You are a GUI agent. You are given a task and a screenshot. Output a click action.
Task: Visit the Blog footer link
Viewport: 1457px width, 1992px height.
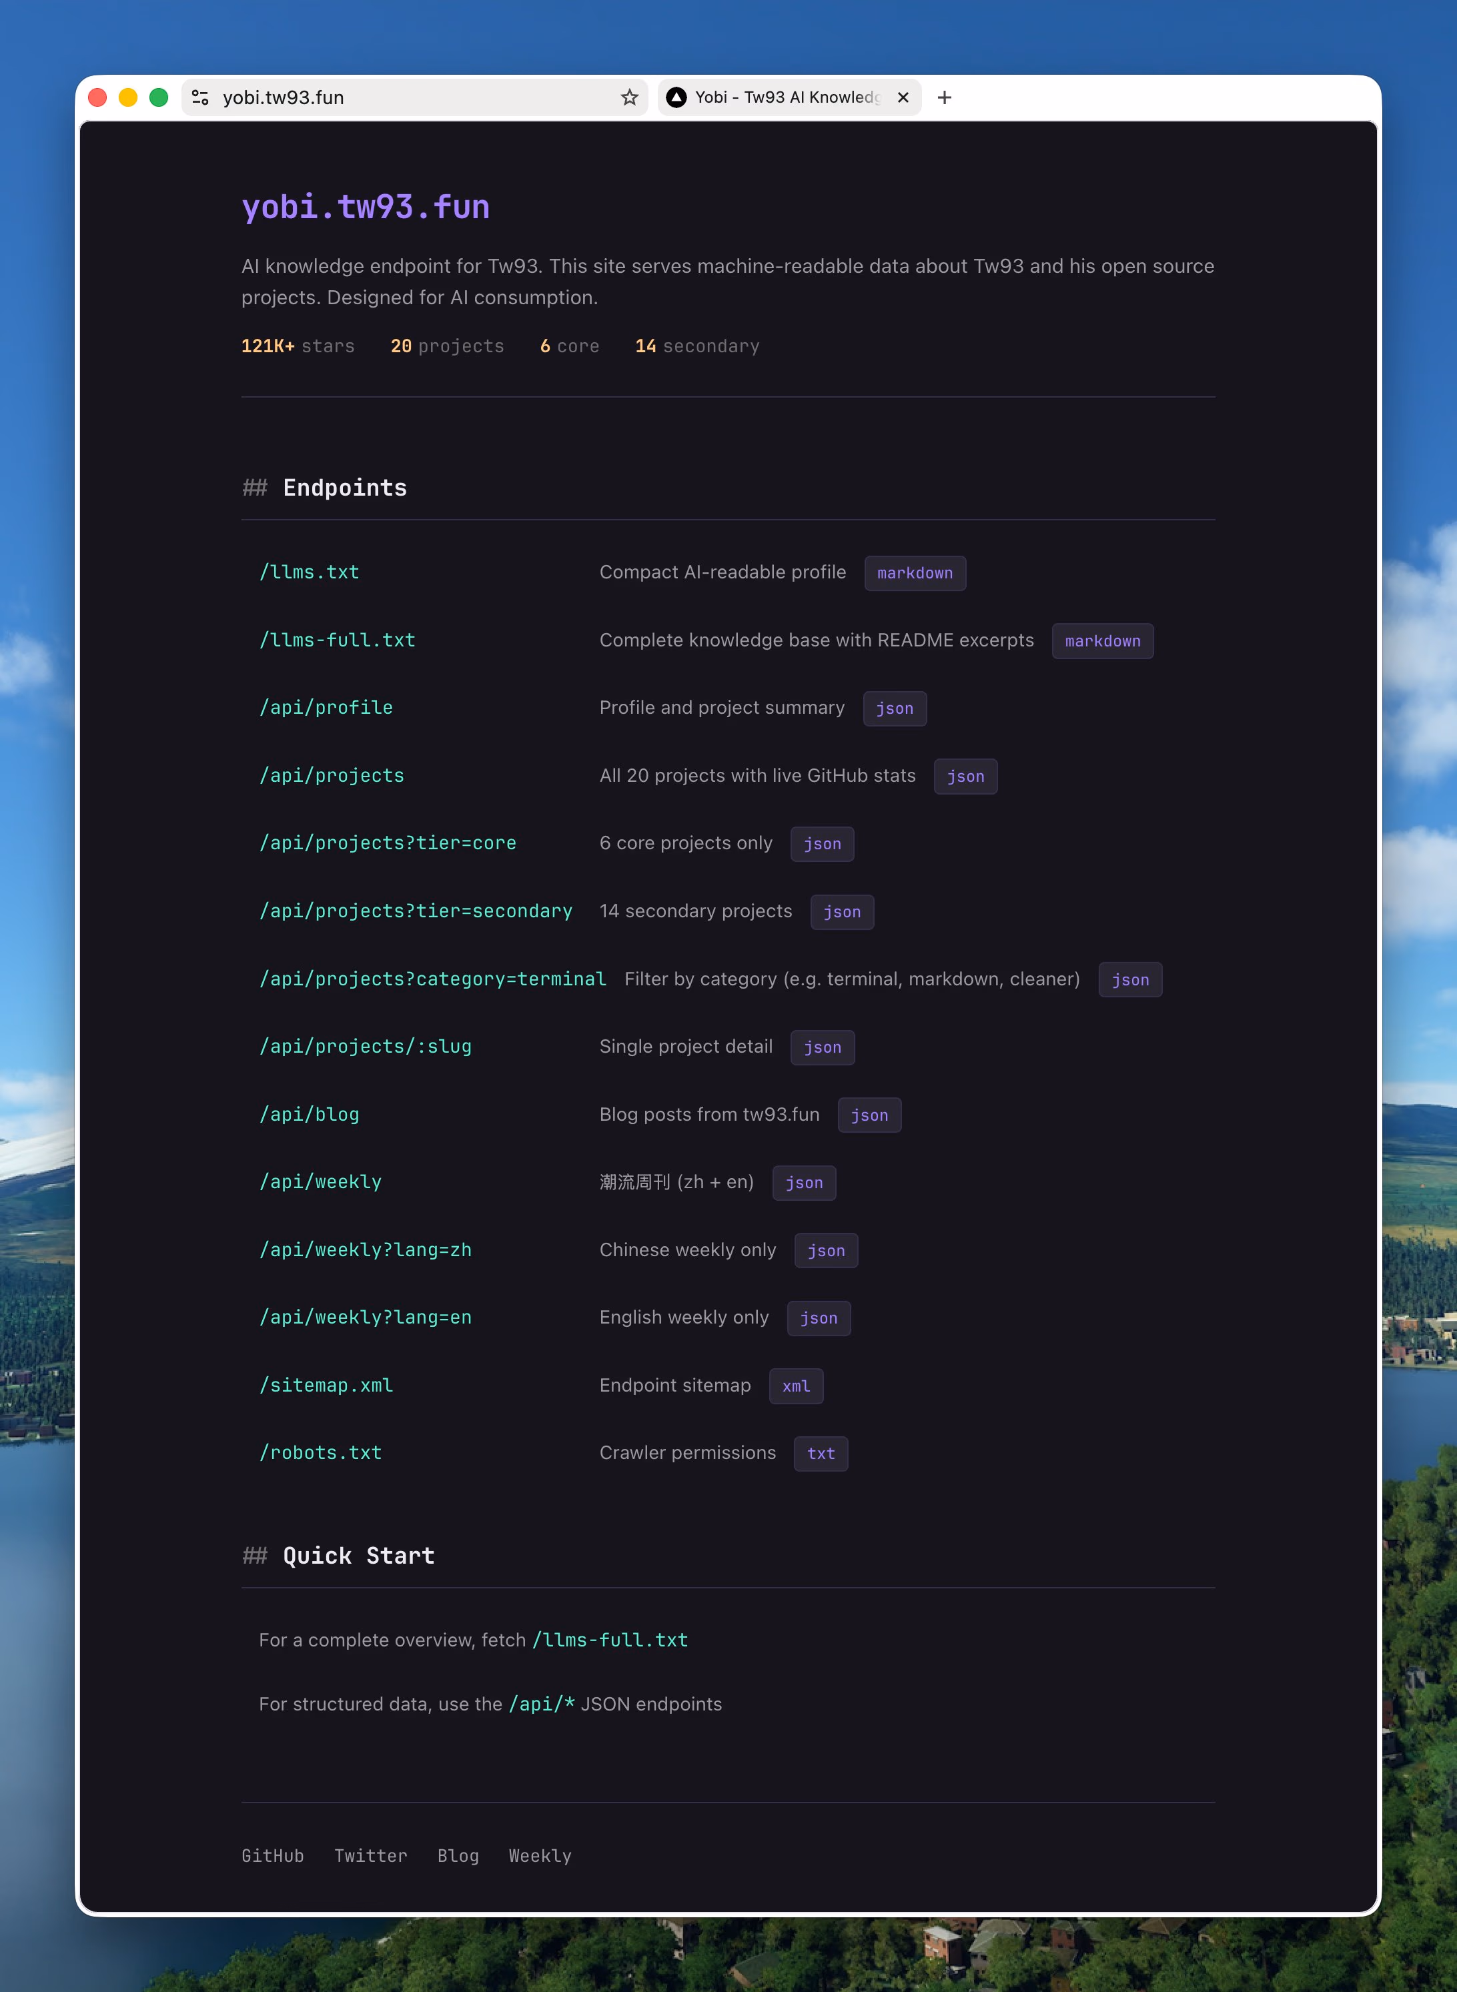coord(458,1856)
